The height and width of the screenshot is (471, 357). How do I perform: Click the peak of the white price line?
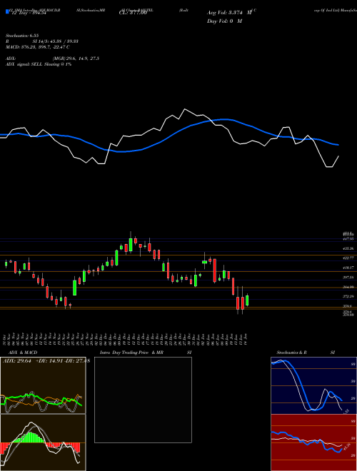coord(184,109)
